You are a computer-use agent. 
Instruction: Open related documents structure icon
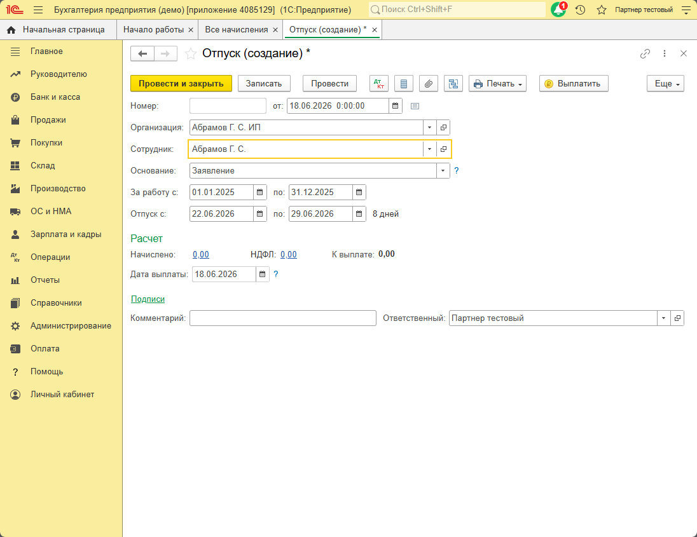tap(453, 83)
